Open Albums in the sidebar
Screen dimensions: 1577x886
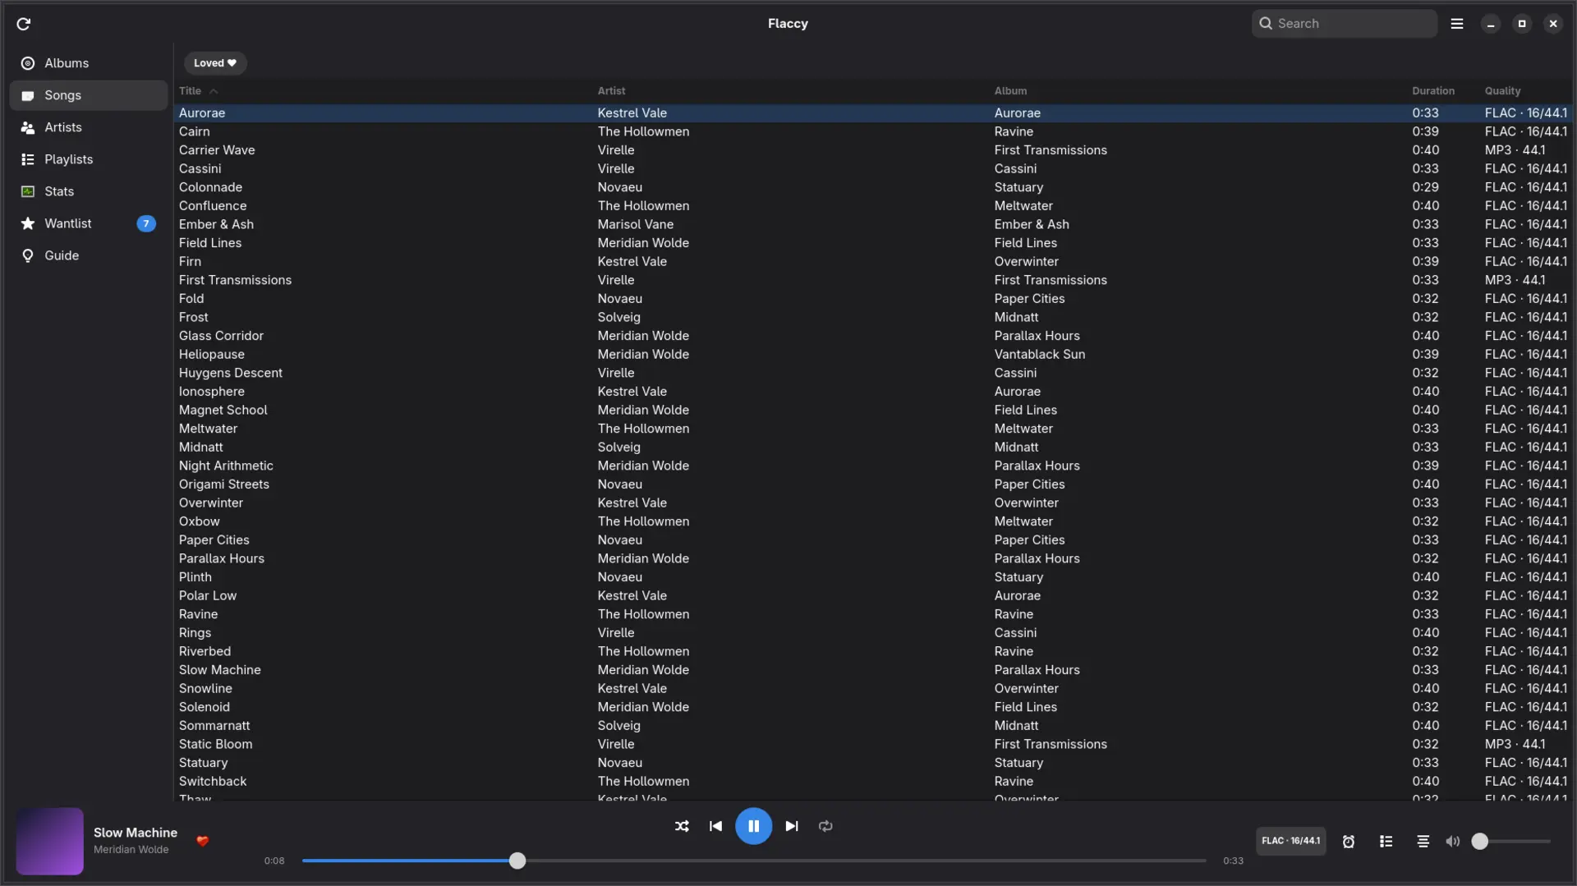(89, 63)
